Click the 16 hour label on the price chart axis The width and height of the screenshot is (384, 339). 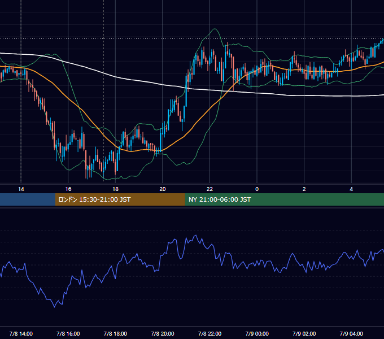point(68,189)
